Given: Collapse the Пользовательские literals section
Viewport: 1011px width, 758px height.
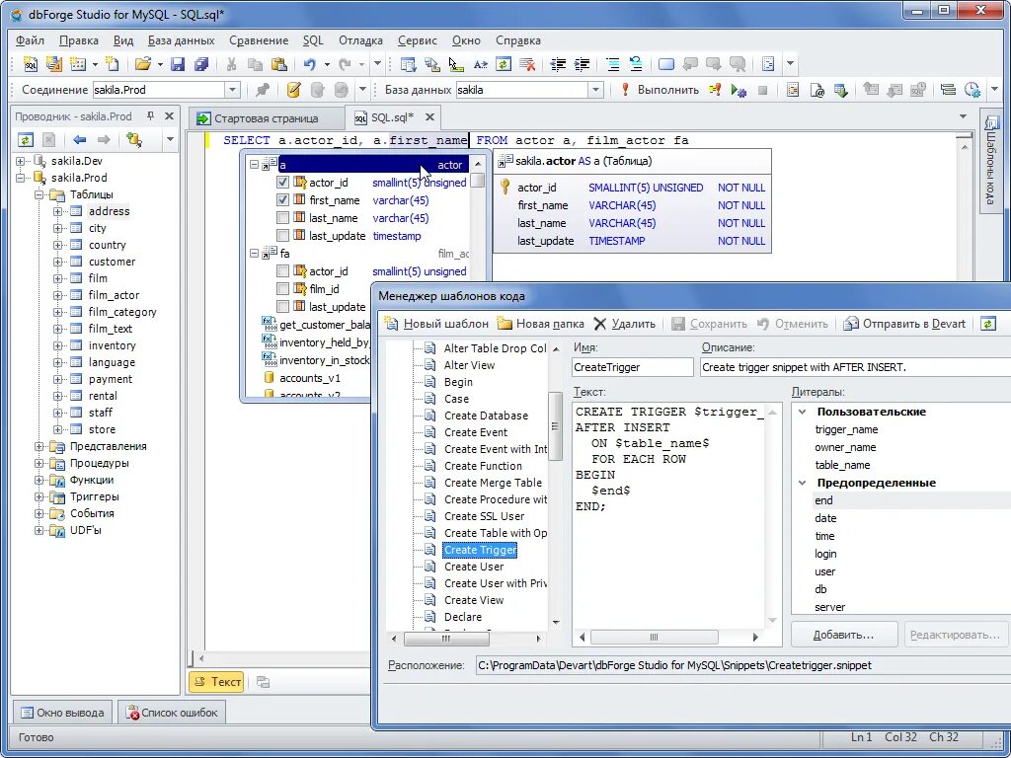Looking at the screenshot, I should [802, 412].
